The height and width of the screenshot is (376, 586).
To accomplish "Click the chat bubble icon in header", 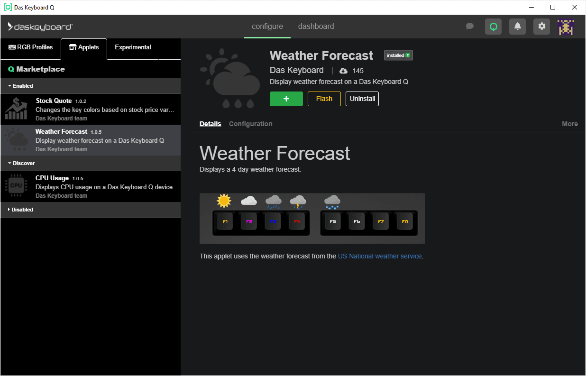I will [x=470, y=27].
